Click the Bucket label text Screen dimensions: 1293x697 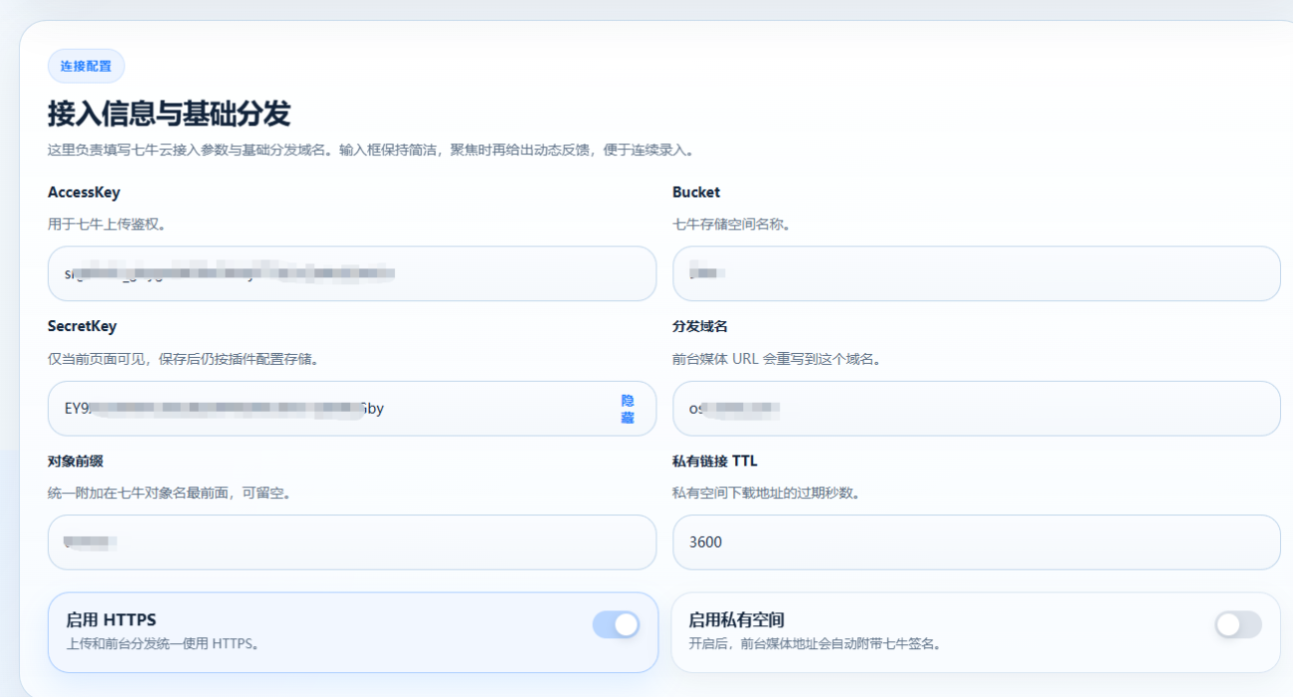(696, 192)
